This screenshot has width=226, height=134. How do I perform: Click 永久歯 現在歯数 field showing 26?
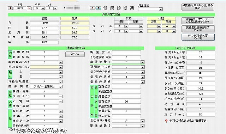click(x=126, y=102)
